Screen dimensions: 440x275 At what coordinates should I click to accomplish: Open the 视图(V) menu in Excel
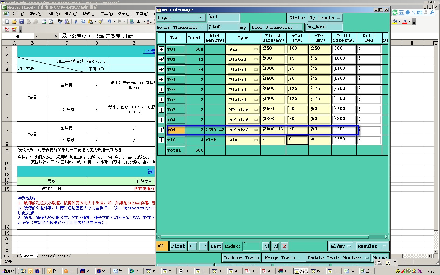[53, 14]
